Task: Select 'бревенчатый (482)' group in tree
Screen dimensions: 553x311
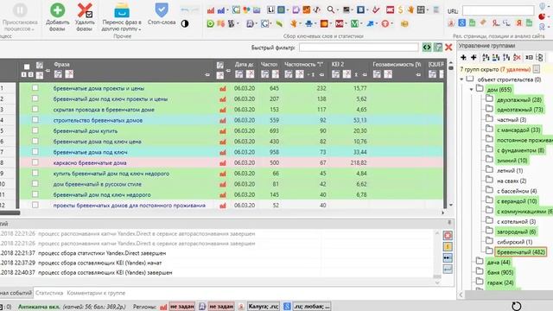Action: 520,251
